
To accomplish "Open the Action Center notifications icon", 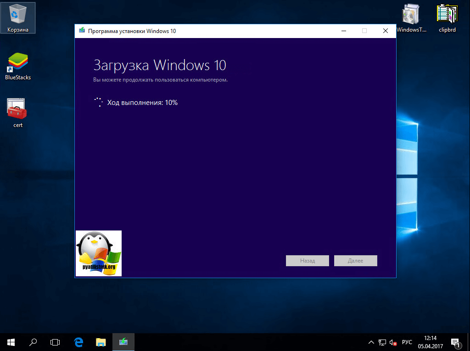I will coord(456,342).
